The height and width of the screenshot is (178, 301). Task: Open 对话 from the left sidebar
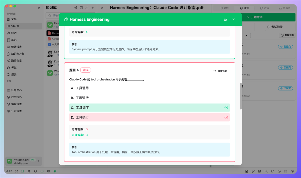[x=24, y=33]
